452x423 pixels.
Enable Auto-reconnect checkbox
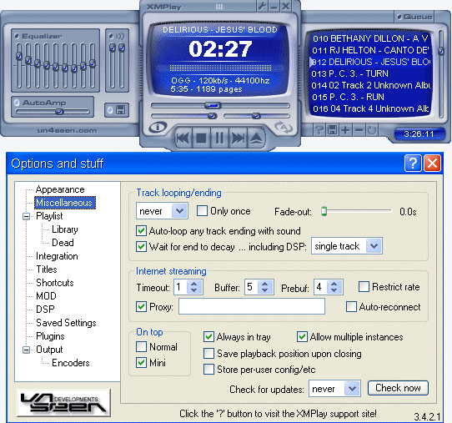click(351, 306)
